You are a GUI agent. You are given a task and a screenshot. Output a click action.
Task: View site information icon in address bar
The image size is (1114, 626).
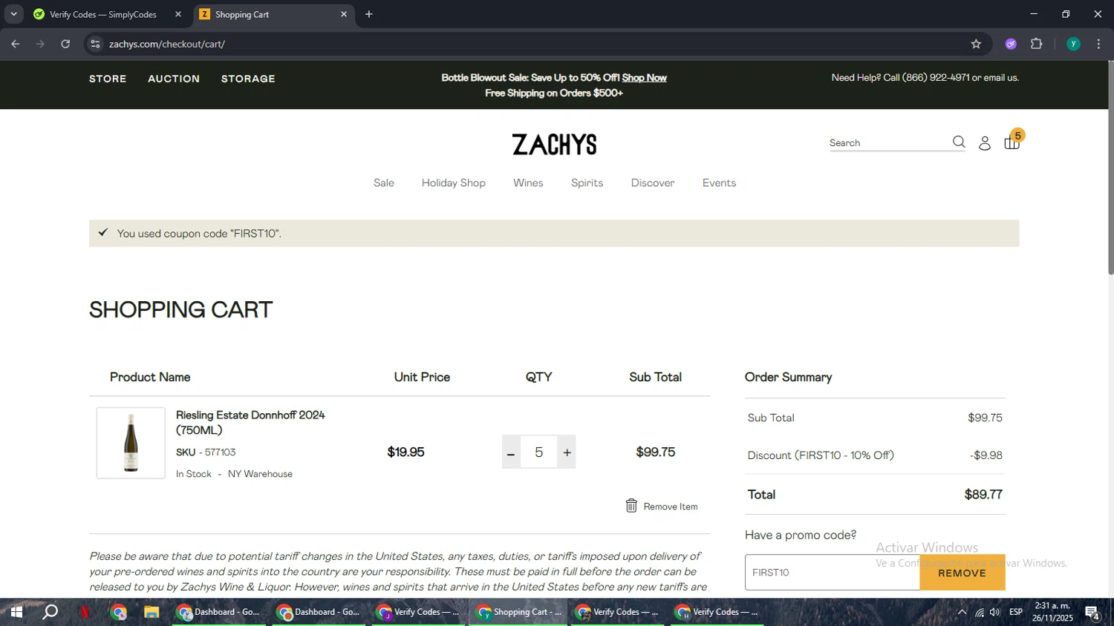[95, 45]
